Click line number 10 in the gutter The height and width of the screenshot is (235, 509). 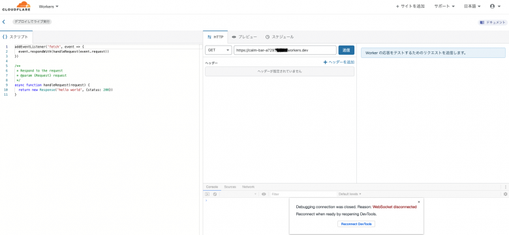click(x=5, y=90)
